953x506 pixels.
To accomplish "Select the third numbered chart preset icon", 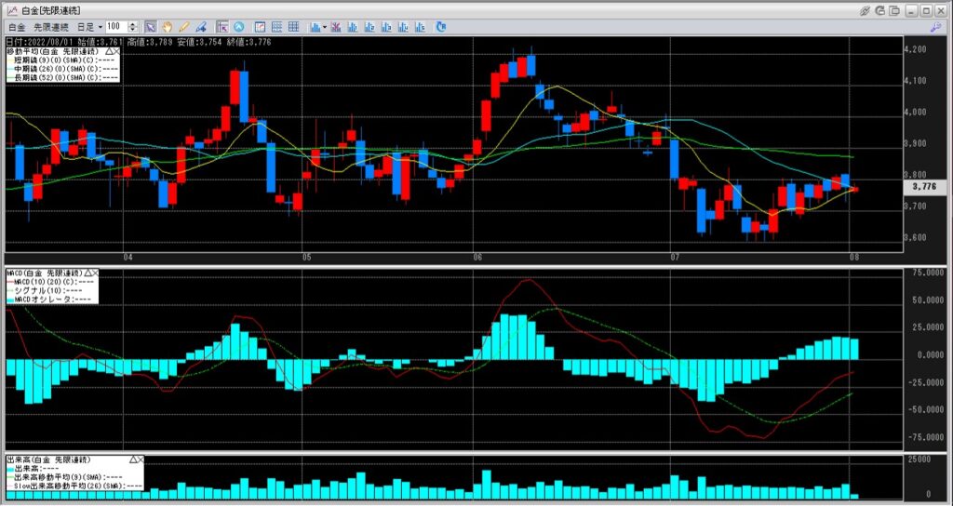I will coord(386,27).
